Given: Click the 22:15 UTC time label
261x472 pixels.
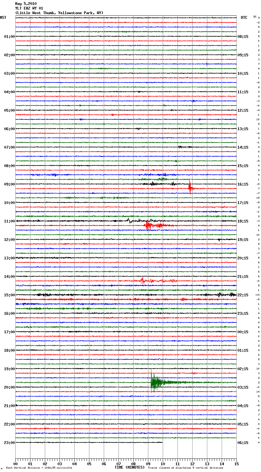Looking at the screenshot, I should [x=243, y=295].
